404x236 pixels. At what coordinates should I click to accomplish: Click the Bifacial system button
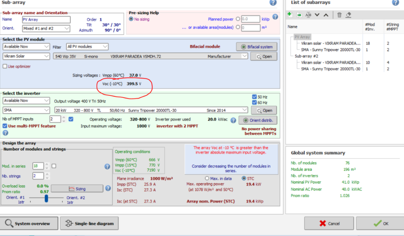pos(257,47)
